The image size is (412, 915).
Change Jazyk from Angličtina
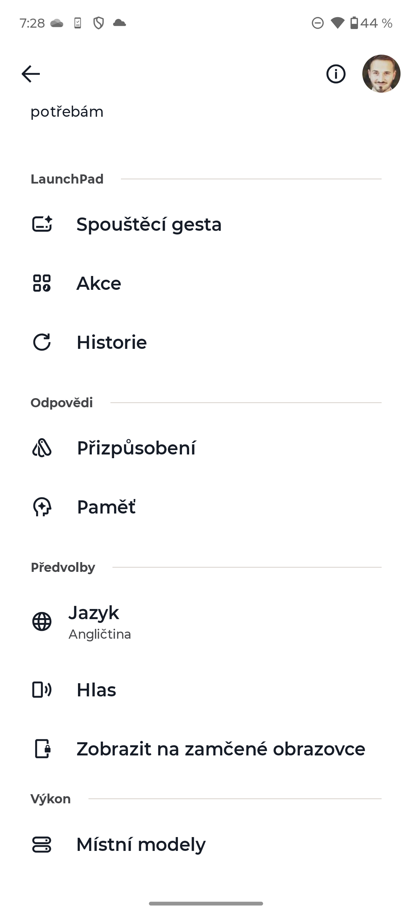[x=100, y=621]
